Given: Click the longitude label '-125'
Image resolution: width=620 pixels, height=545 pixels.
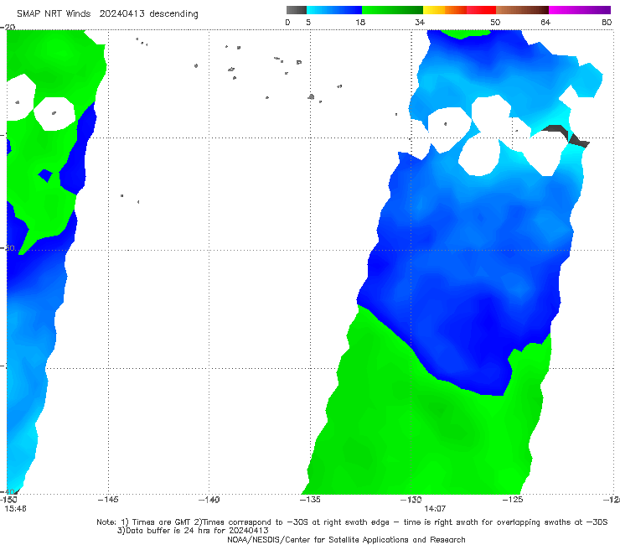Looking at the screenshot, I should (x=513, y=500).
